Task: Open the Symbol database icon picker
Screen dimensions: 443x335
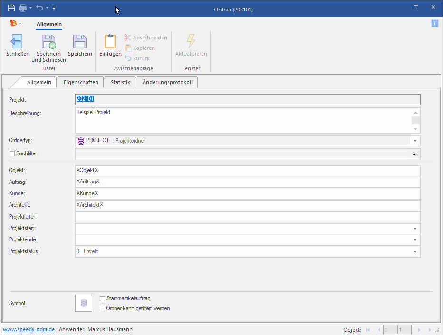Action: click(x=84, y=303)
